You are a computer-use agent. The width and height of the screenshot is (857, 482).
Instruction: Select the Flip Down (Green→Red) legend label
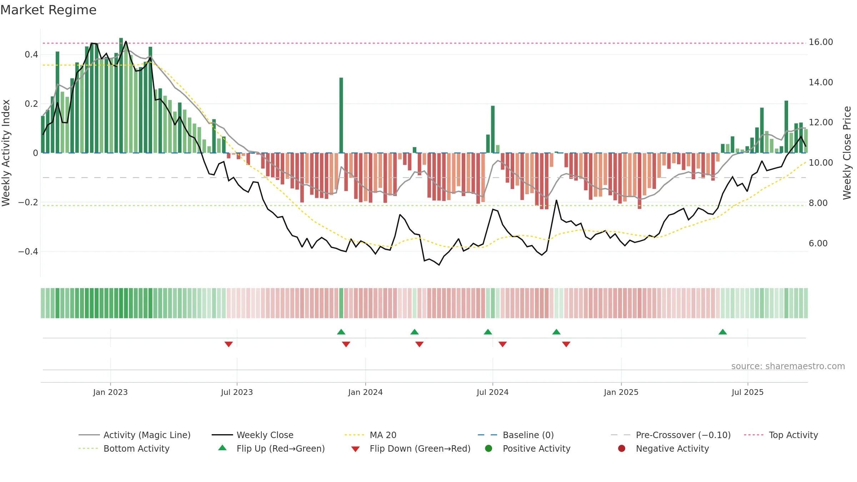click(420, 448)
